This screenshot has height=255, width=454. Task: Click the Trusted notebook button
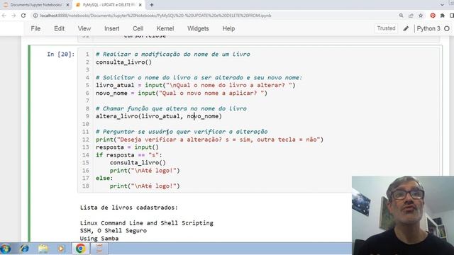[x=386, y=28]
